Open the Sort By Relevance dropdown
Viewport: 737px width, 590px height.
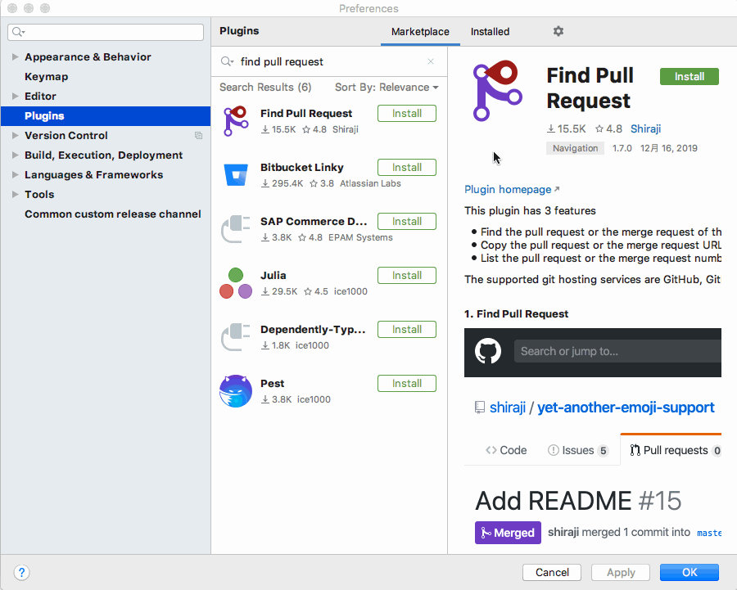(x=387, y=88)
